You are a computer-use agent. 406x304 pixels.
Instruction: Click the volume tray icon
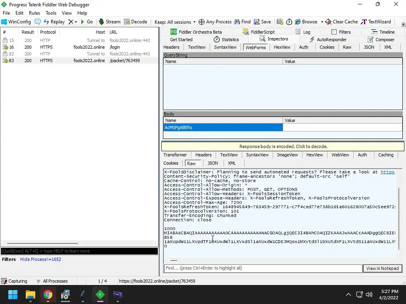pos(369,294)
